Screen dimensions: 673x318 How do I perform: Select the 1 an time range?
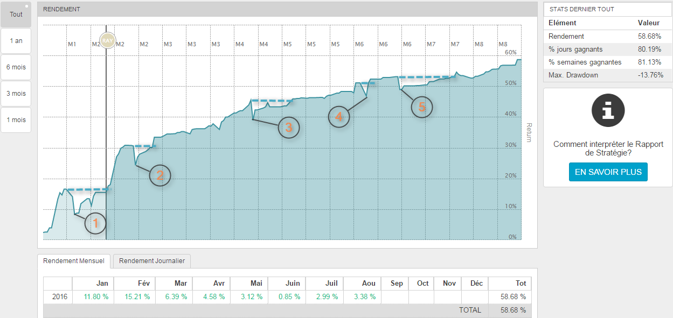[x=16, y=41]
